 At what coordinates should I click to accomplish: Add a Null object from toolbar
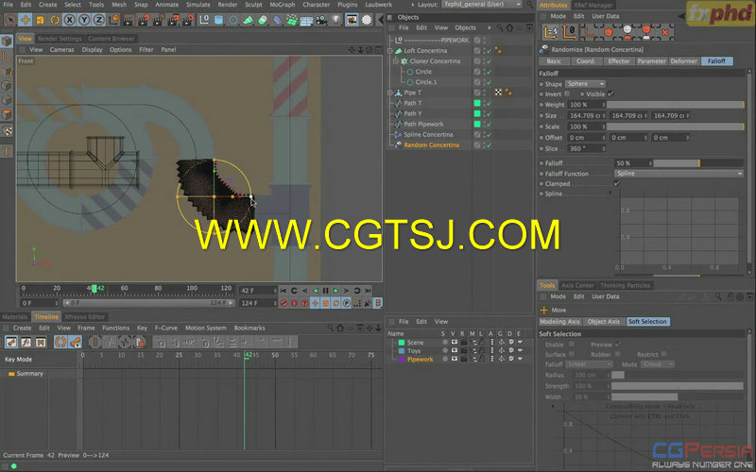tap(204, 20)
